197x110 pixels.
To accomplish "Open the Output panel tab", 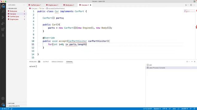I will coord(46,62).
